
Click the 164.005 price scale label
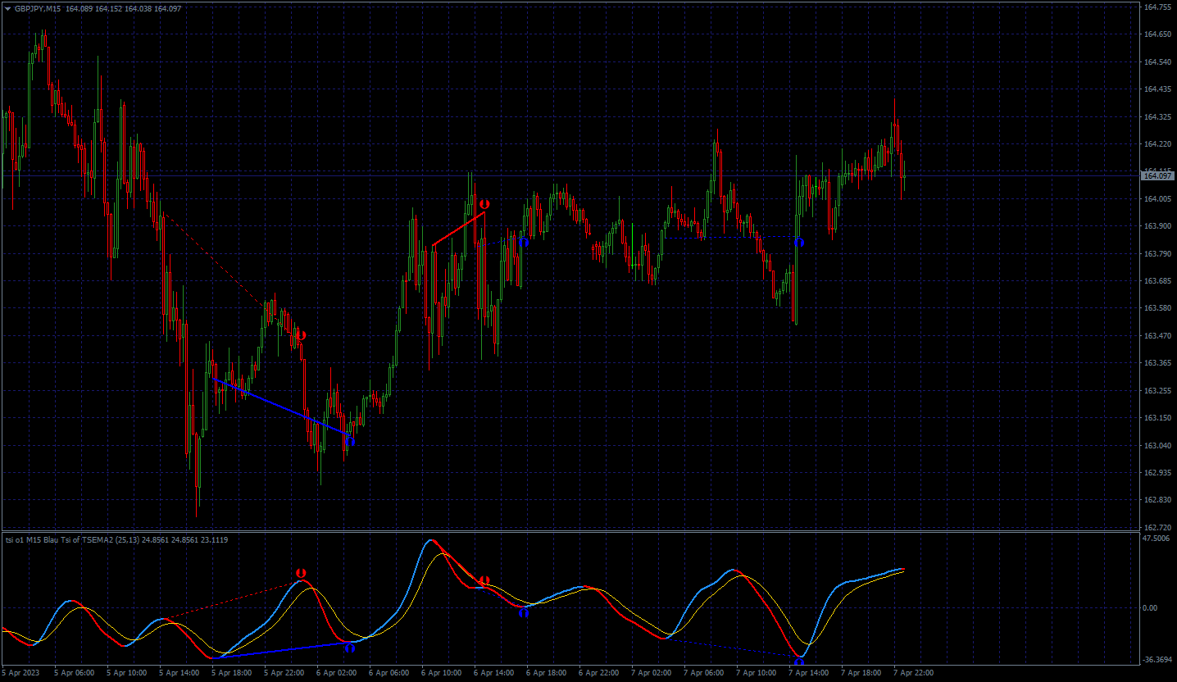[1157, 198]
